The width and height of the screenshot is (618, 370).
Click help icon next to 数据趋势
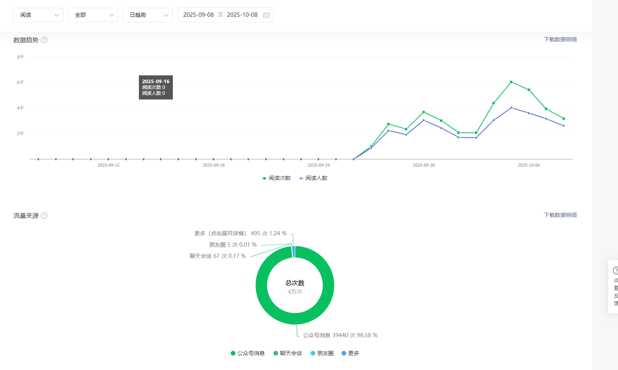coord(44,40)
